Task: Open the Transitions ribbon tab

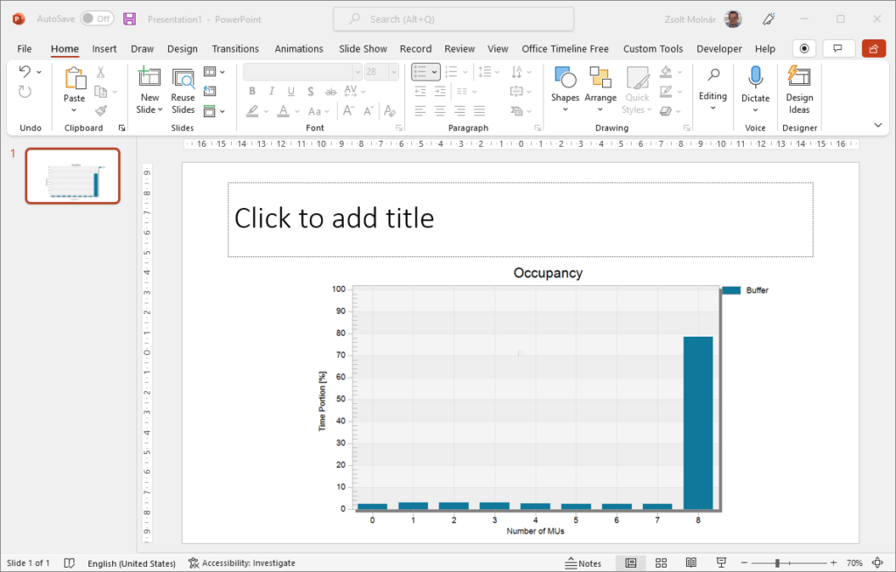Action: (x=235, y=49)
